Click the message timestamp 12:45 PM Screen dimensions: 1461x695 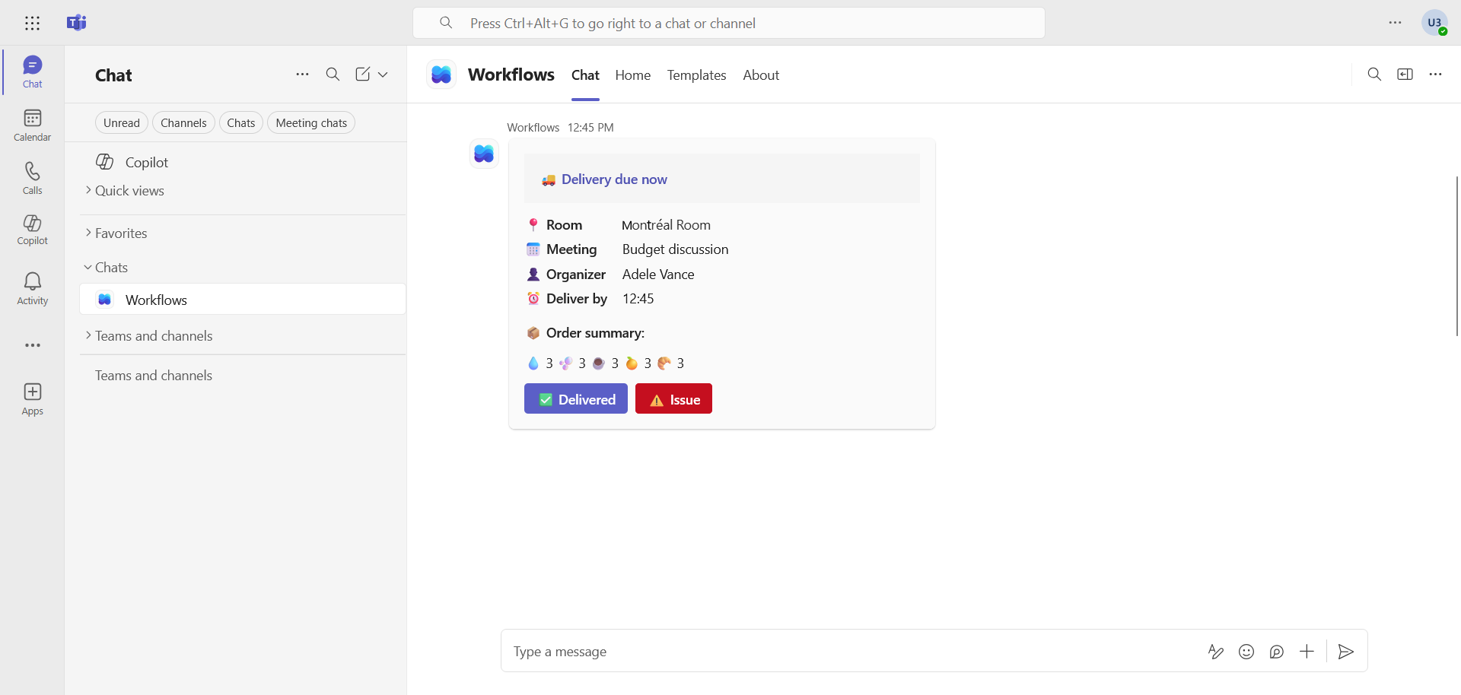(590, 128)
